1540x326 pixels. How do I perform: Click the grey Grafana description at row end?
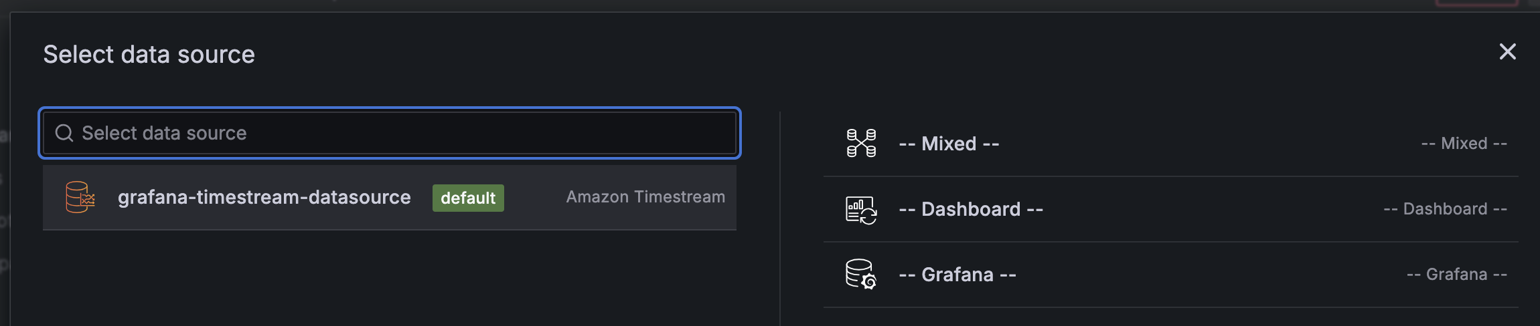pyautogui.click(x=1456, y=275)
